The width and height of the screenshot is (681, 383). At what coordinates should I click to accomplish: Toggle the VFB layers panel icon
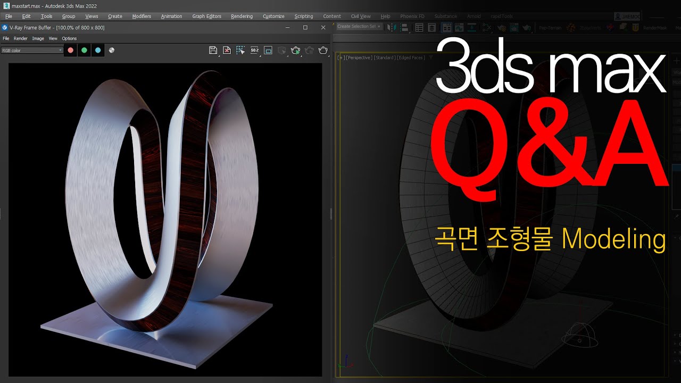coord(268,51)
